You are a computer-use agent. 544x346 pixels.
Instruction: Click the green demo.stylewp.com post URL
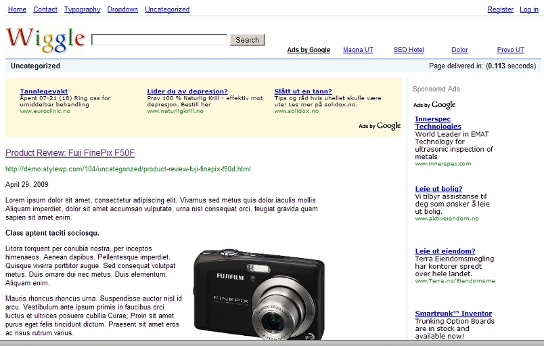pyautogui.click(x=128, y=169)
